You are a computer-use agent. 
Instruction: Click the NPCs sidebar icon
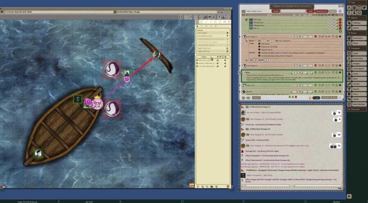point(349,79)
